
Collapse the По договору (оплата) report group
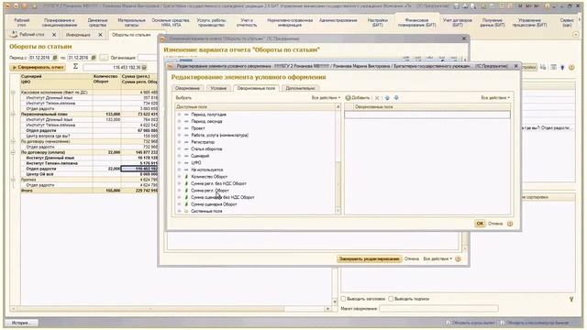[x=13, y=152]
